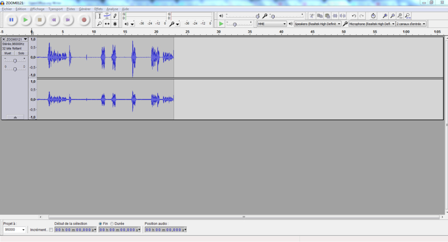Screen dimensions: 448x242
Task: Click the output meter speaker icon
Action: coord(126,24)
